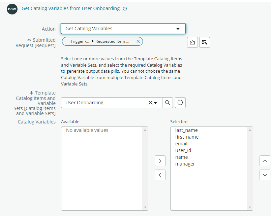The height and width of the screenshot is (216, 271).
Task: Expand the User Onboarding dropdown arrow
Action: (x=155, y=103)
